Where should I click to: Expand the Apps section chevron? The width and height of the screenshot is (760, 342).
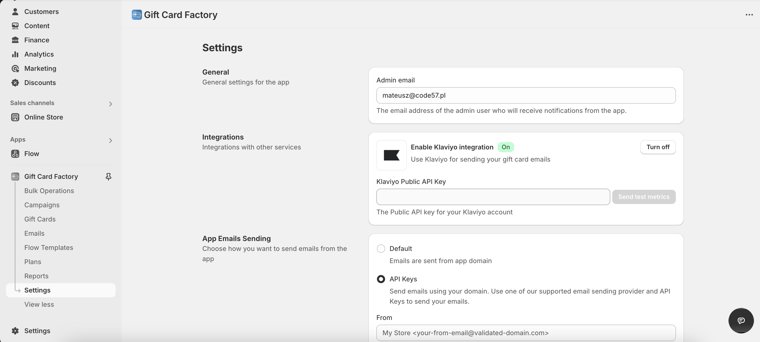(110, 141)
